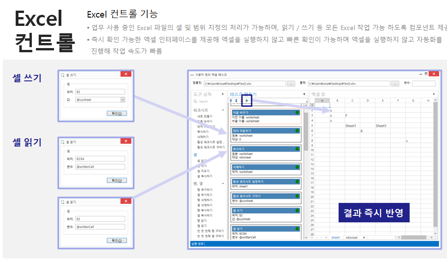The image size is (447, 263).
Task: Confirm the 셀 읽기 B2:B4 dialog with 확인
Action: 117,180
